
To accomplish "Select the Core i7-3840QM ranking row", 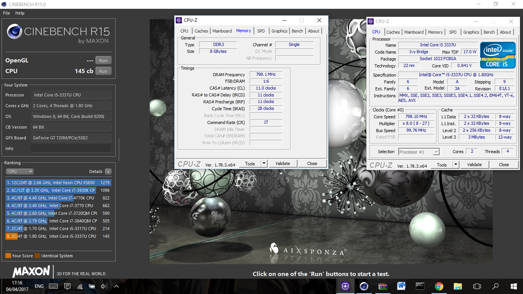I will pos(59,221).
